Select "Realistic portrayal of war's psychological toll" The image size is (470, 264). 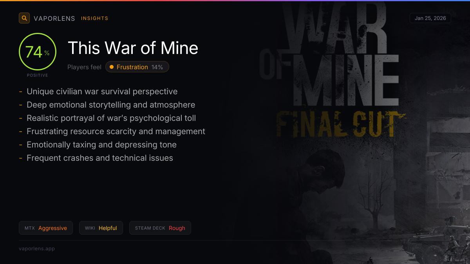pyautogui.click(x=111, y=118)
